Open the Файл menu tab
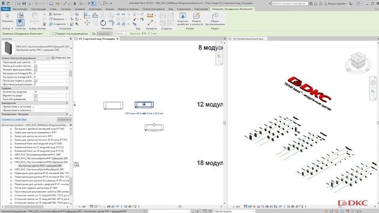The image size is (379, 213). click(5, 9)
